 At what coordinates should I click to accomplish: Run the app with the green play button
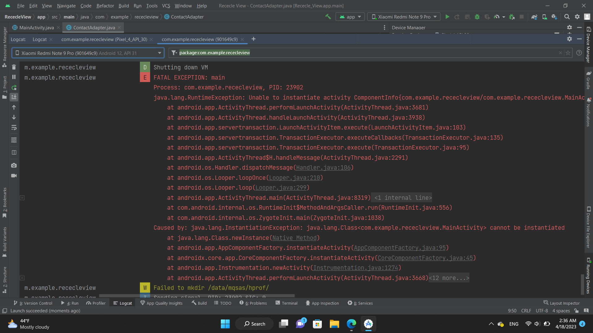447,17
